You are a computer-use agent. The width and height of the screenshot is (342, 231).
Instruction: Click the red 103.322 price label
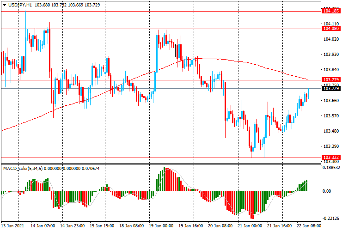pyautogui.click(x=331, y=158)
